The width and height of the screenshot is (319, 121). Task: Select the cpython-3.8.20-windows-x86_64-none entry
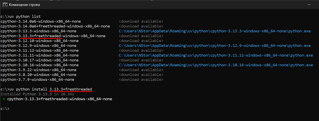[38, 75]
